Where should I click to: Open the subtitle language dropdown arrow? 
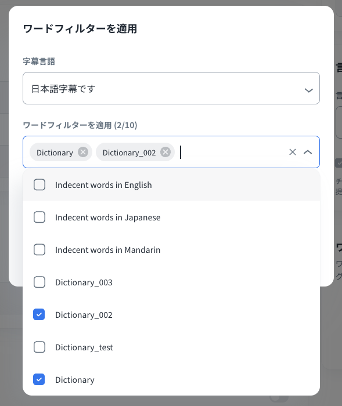coord(308,90)
